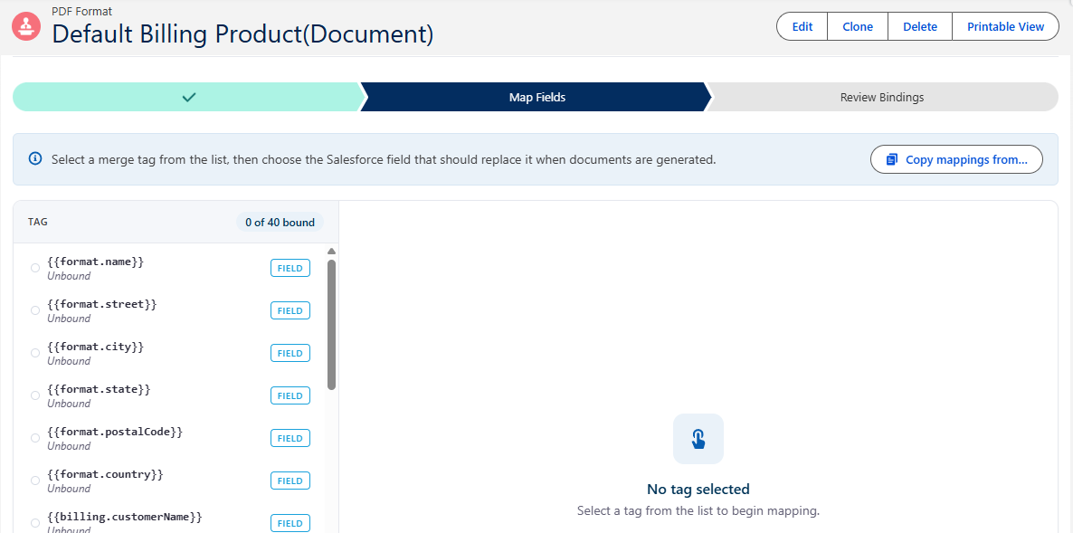This screenshot has height=533, width=1073.
Task: Click the Edit button
Action: pos(802,26)
